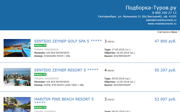Expand the Сортировка: Цена sorting dropdown
This screenshot has height=112, width=180.
tap(168, 32)
